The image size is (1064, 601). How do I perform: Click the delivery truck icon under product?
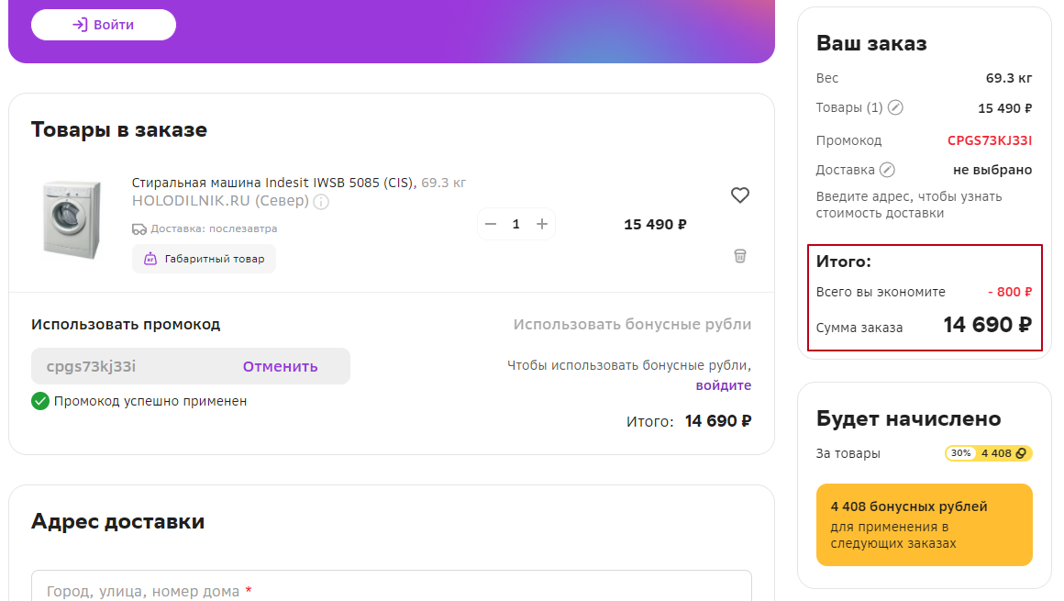click(139, 228)
